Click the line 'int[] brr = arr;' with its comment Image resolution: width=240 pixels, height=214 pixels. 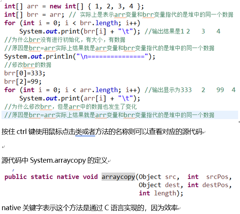point(119,15)
